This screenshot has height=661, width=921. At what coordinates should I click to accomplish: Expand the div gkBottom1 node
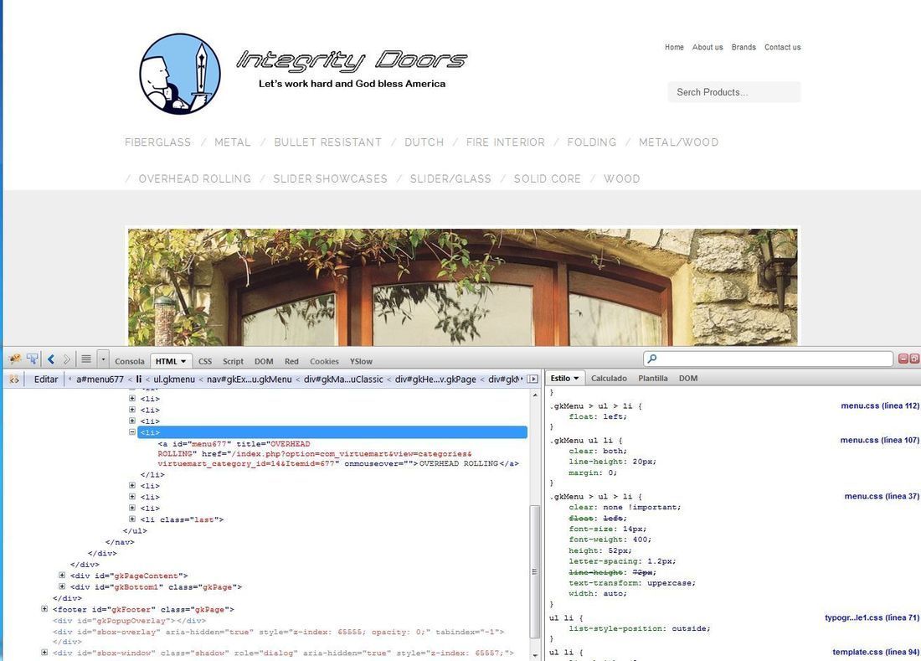[x=62, y=586]
